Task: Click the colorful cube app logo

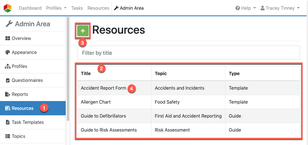Action: (8, 8)
